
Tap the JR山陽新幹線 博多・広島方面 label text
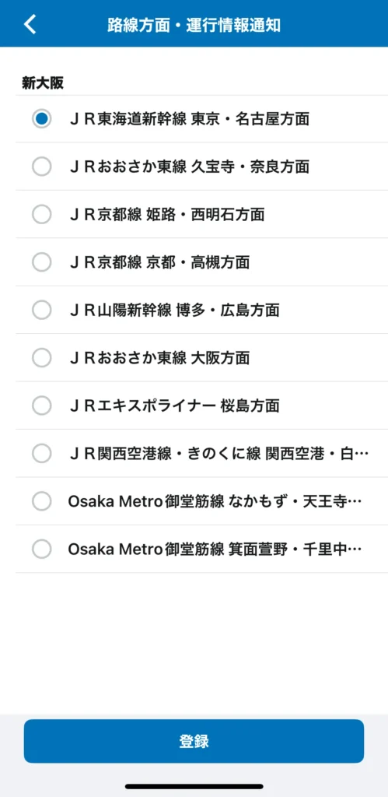[x=174, y=310]
